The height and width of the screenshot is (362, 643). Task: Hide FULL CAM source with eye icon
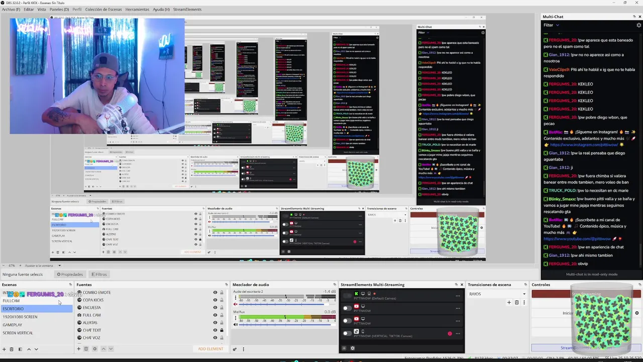click(215, 315)
